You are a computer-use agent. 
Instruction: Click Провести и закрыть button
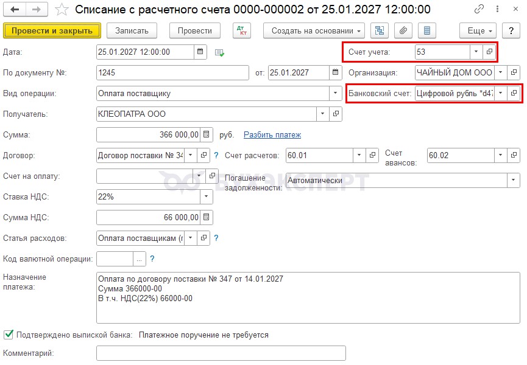pyautogui.click(x=52, y=30)
